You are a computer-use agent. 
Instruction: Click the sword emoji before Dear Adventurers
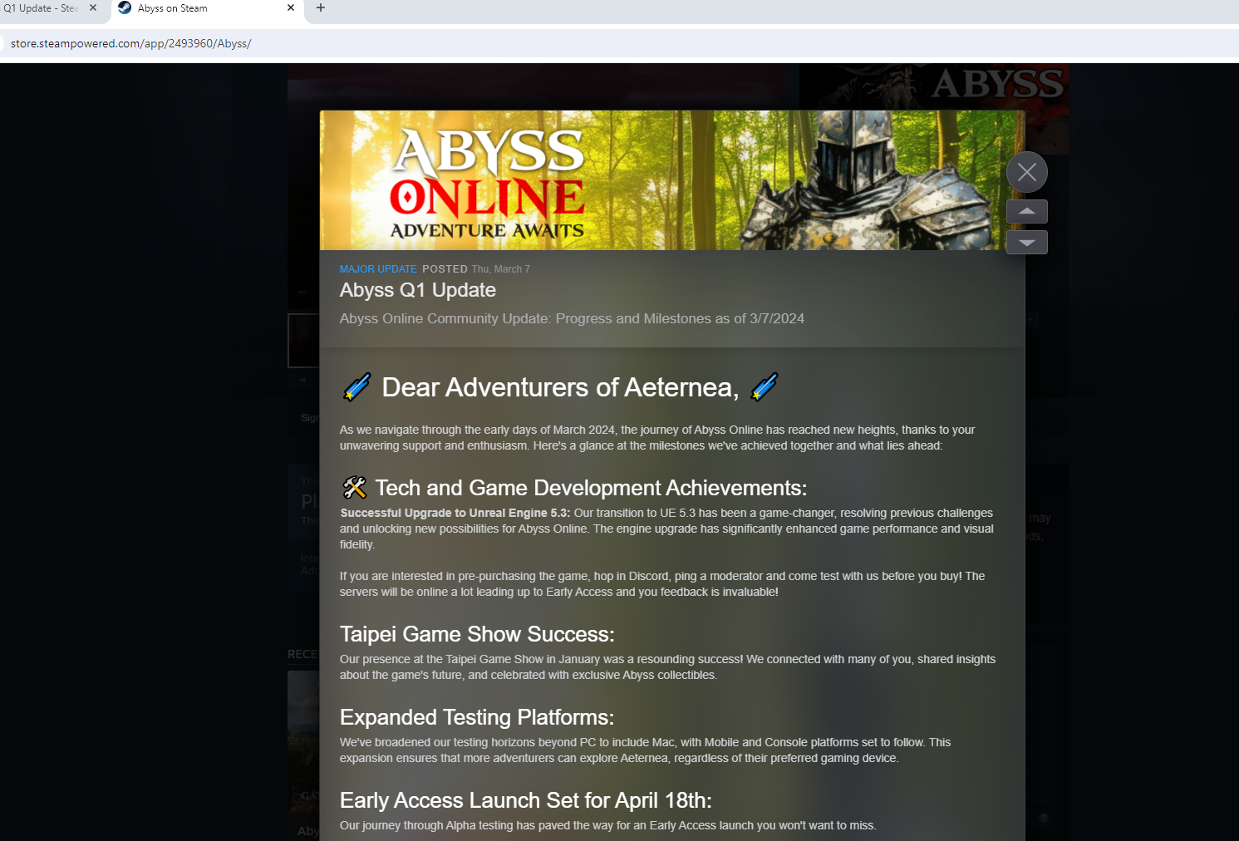pyautogui.click(x=357, y=387)
